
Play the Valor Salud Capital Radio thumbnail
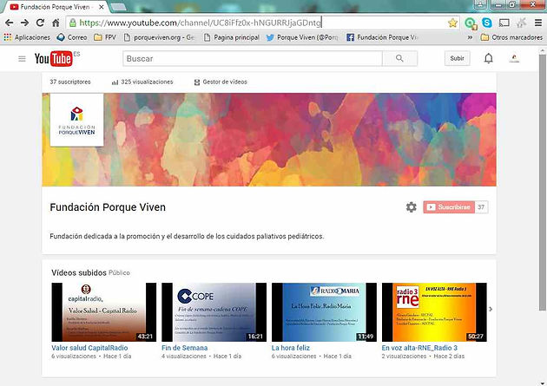[x=104, y=312]
